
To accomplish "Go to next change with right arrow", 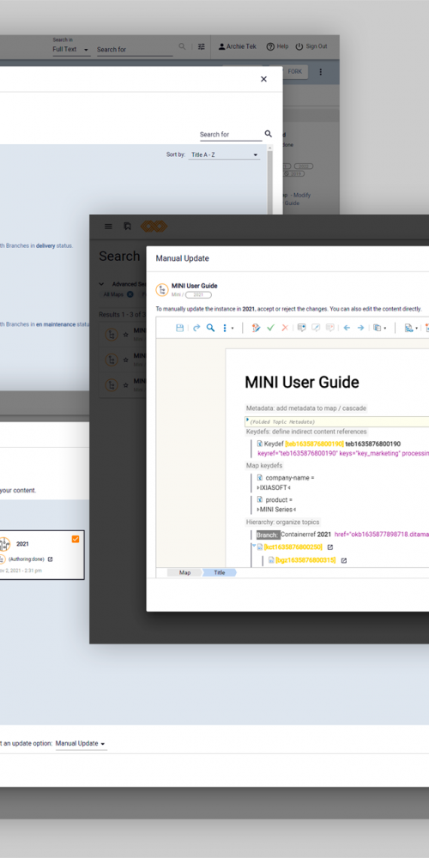I will click(x=360, y=328).
